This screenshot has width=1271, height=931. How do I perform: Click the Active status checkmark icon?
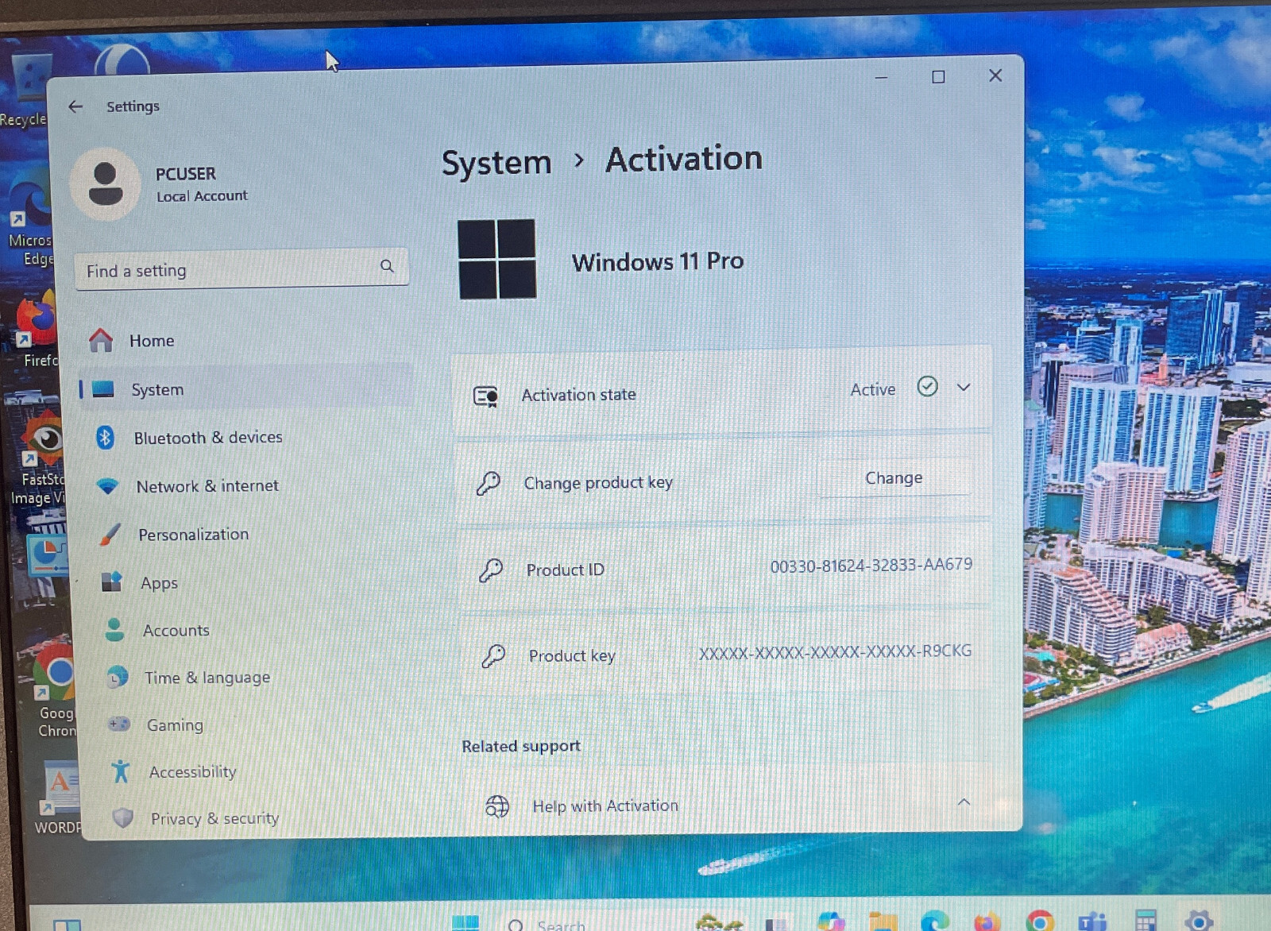927,387
